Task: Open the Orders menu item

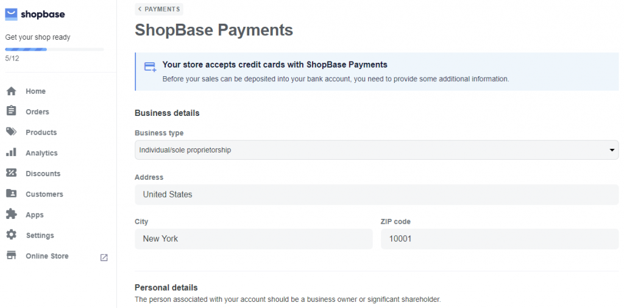Action: point(37,112)
